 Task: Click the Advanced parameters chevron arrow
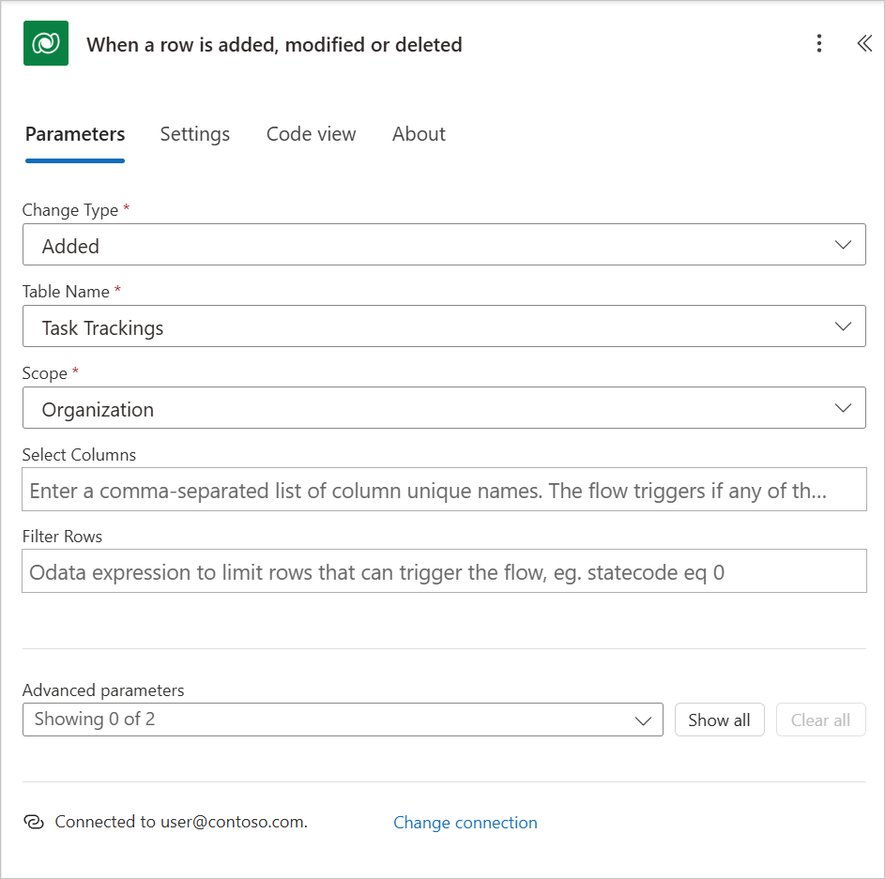643,720
